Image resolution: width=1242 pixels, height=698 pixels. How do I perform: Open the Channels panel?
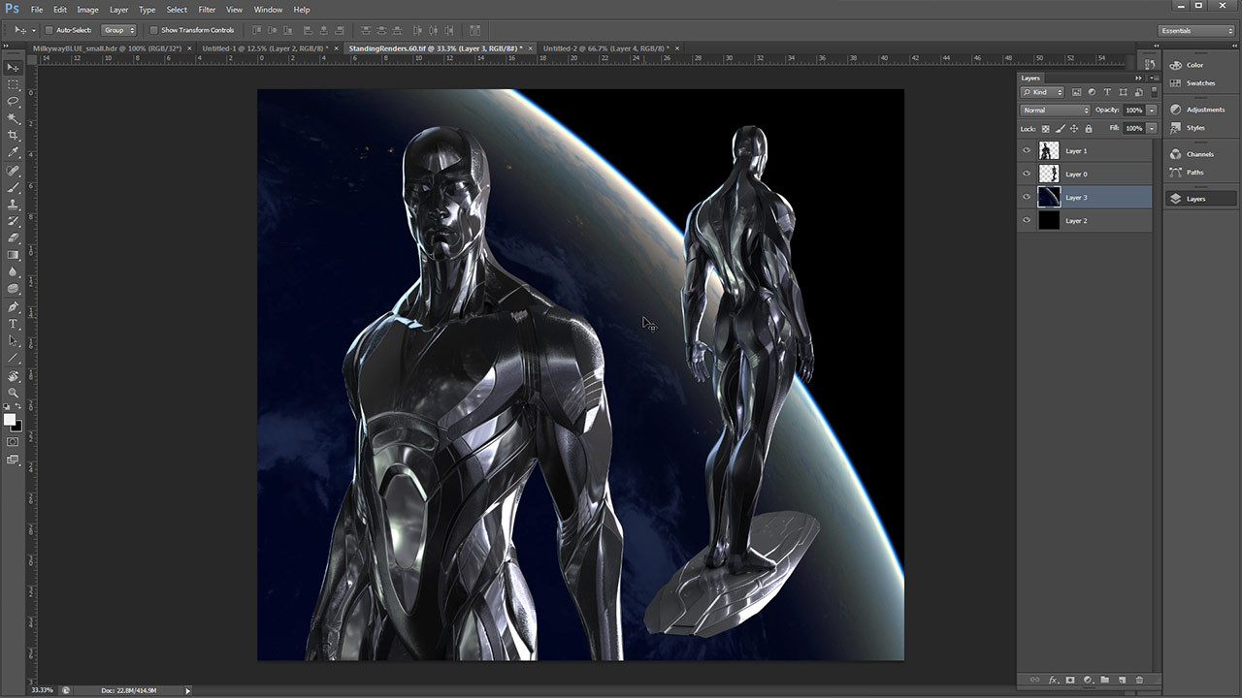pos(1198,154)
